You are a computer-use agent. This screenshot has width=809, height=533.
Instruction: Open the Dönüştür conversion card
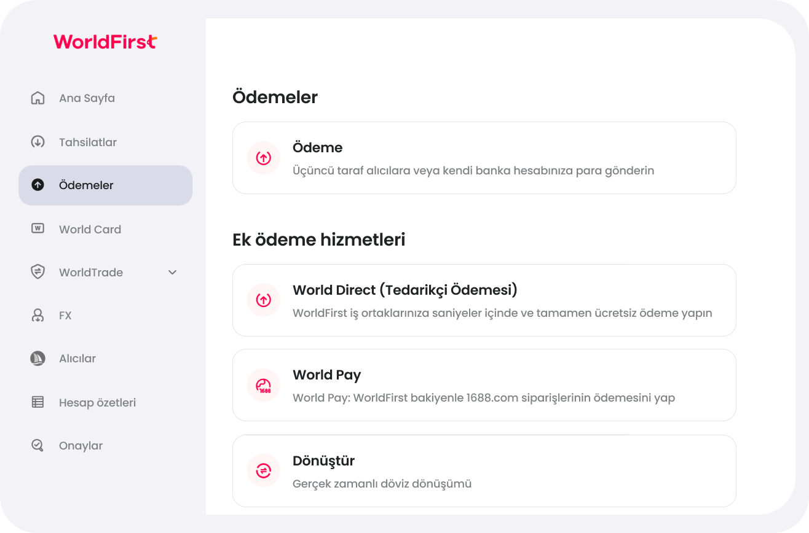coord(484,471)
